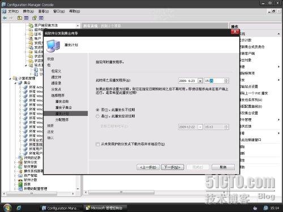Click 从此处新建窗口 in the actions pane
This screenshot has height=212, width=283.
250,140
